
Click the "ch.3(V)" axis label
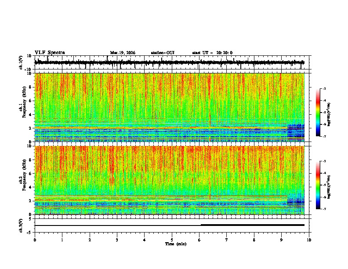pos(21,226)
